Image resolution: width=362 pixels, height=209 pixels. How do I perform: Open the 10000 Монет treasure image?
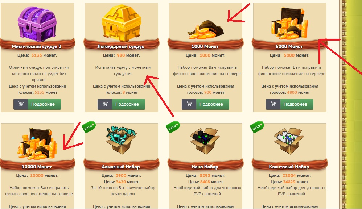37,144
